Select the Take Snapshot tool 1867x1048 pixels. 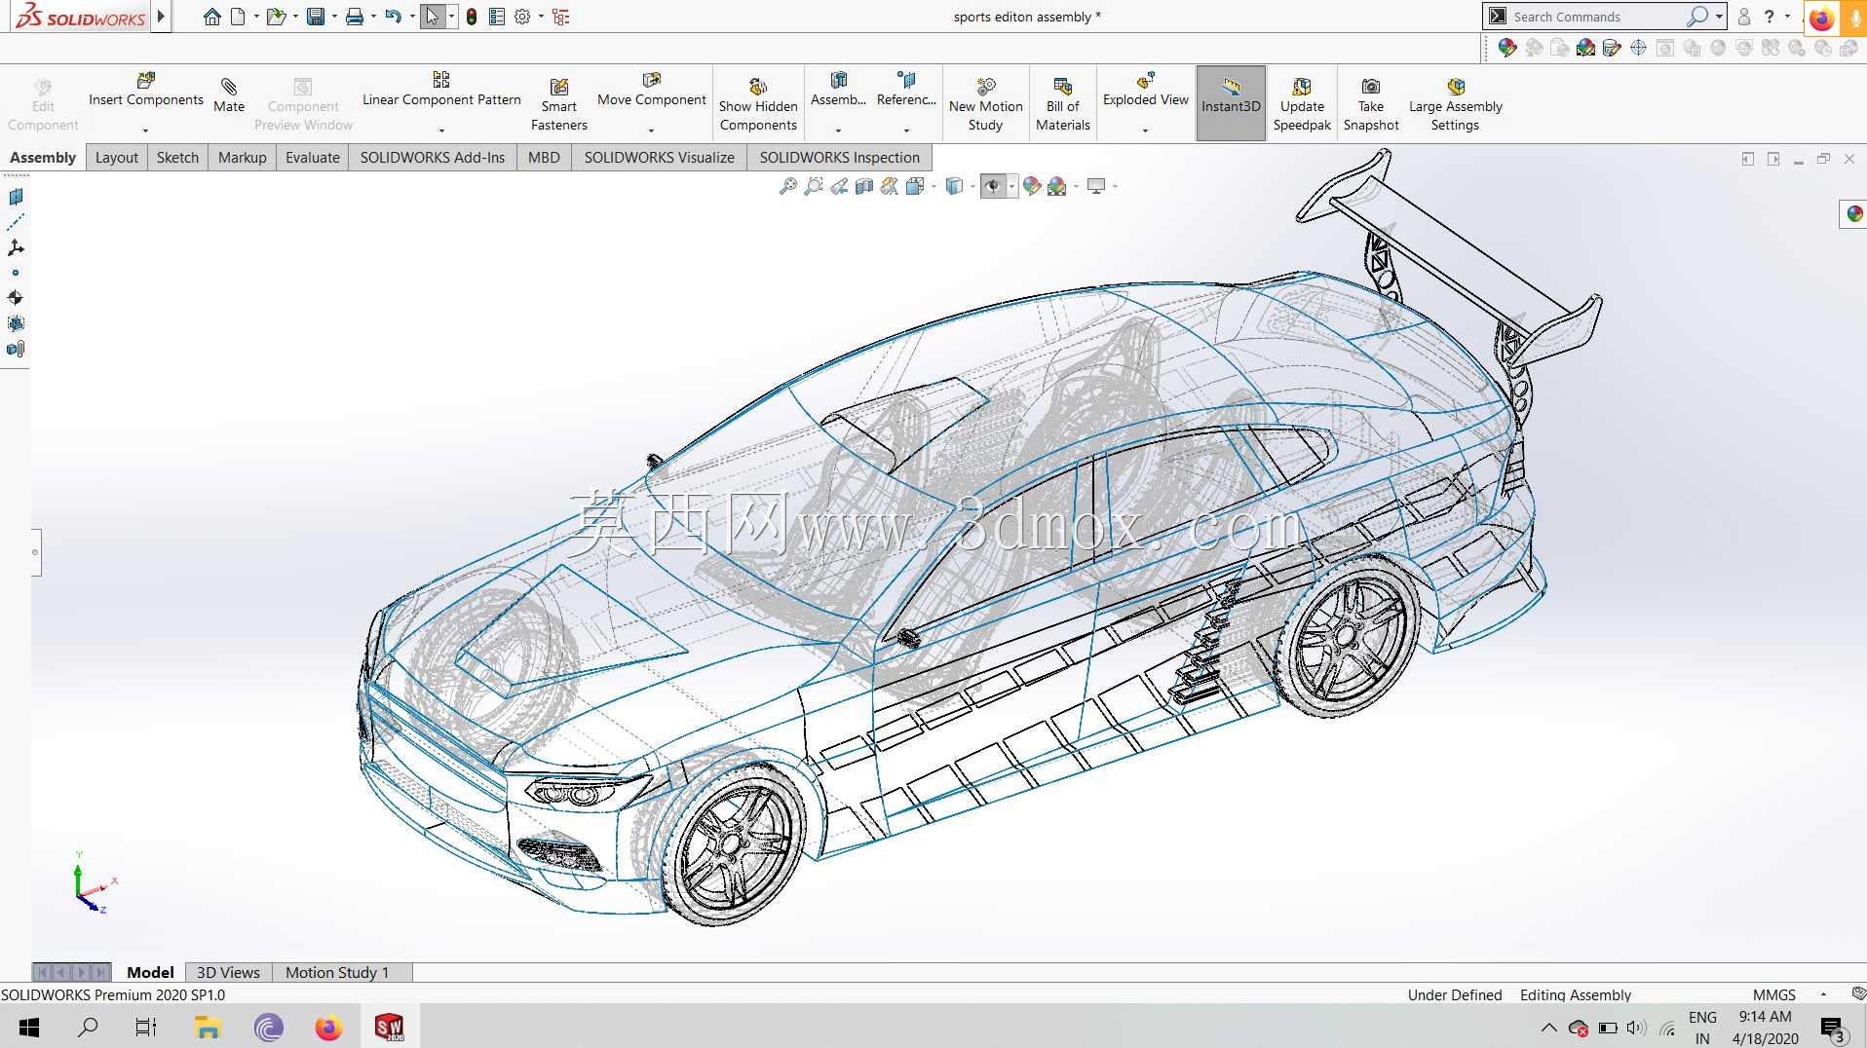coord(1370,104)
